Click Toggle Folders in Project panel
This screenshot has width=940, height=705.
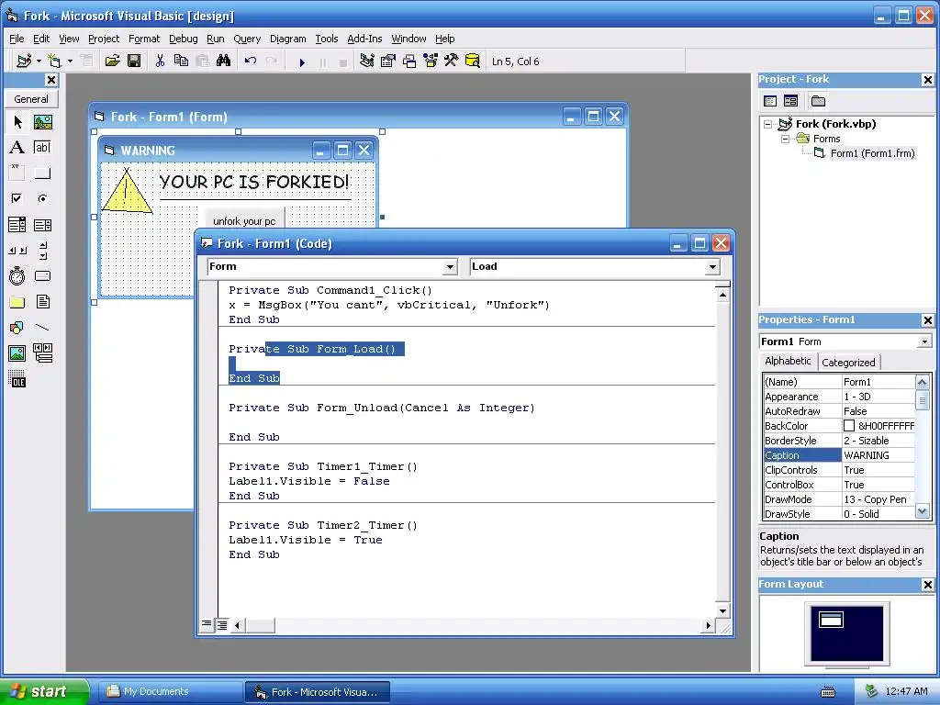(x=818, y=101)
